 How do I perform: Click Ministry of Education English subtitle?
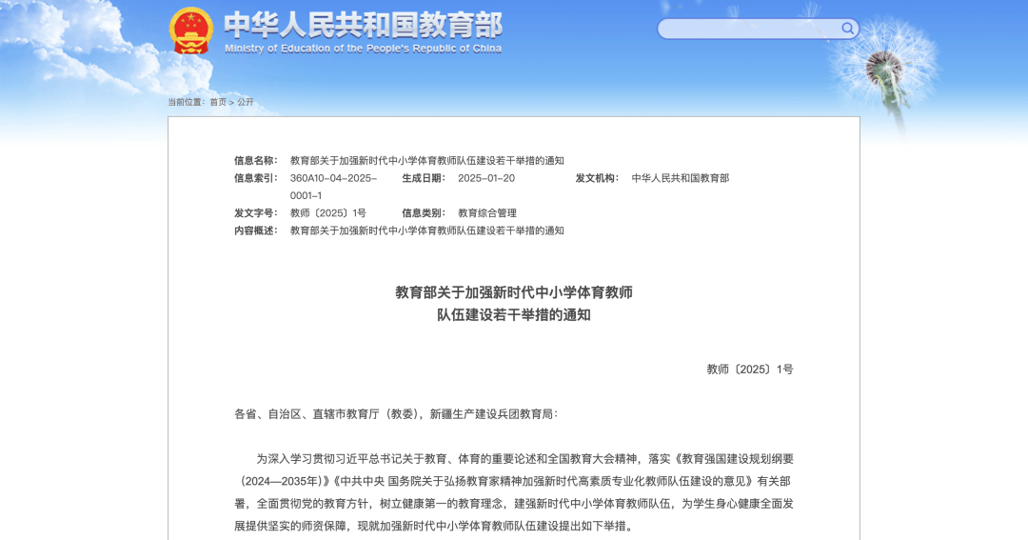point(364,49)
